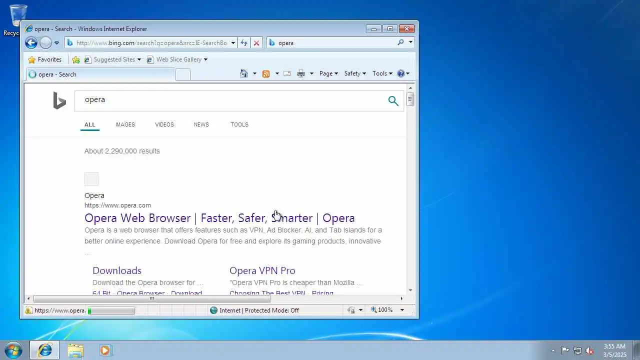Screen dimensions: 640x360
Task: Expand zoom level dropdown arrow
Action: 402,310
